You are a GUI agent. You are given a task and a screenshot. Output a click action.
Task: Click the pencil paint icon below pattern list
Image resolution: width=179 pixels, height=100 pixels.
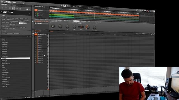[x=45, y=96]
